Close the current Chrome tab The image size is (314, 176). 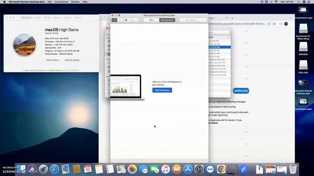click(x=226, y=18)
